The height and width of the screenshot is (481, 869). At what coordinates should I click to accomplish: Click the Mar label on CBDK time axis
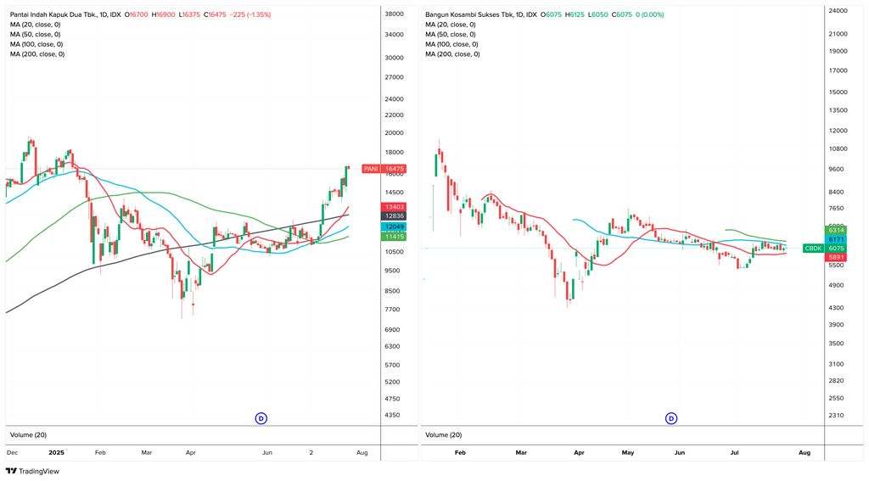pos(521,453)
